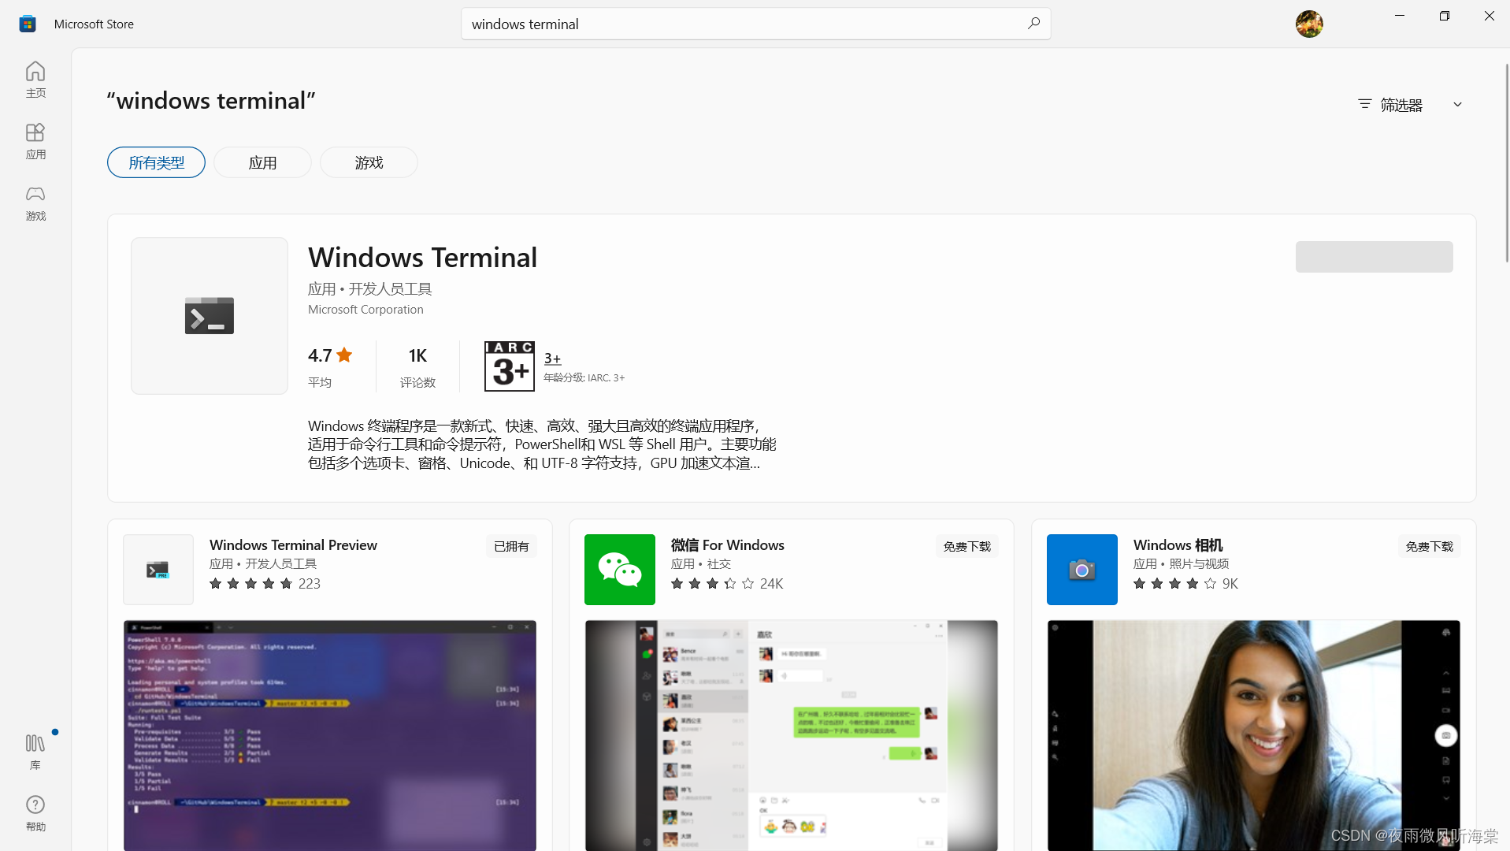Open the Help (帮助) sidebar page
This screenshot has width=1510, height=851.
click(x=35, y=813)
